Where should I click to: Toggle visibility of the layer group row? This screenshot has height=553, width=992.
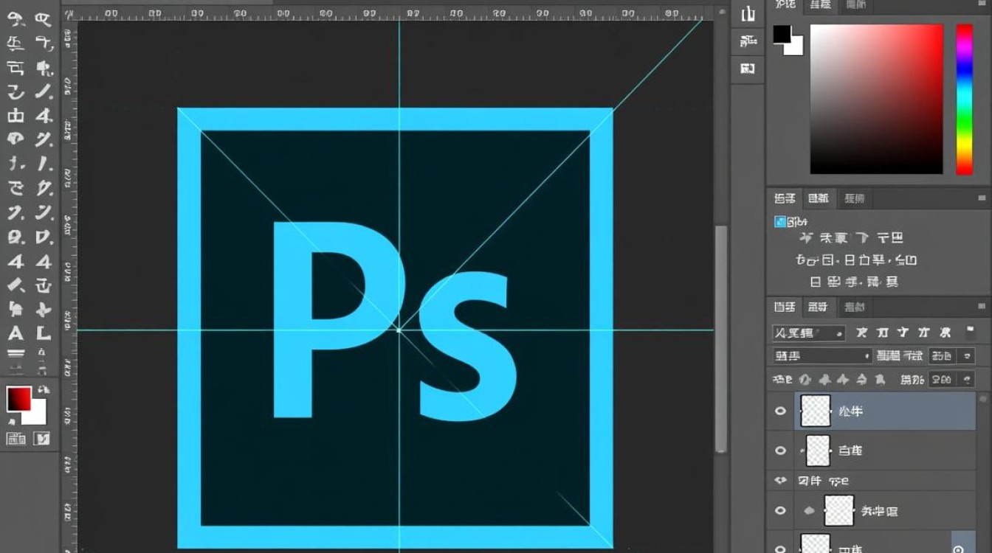(780, 481)
